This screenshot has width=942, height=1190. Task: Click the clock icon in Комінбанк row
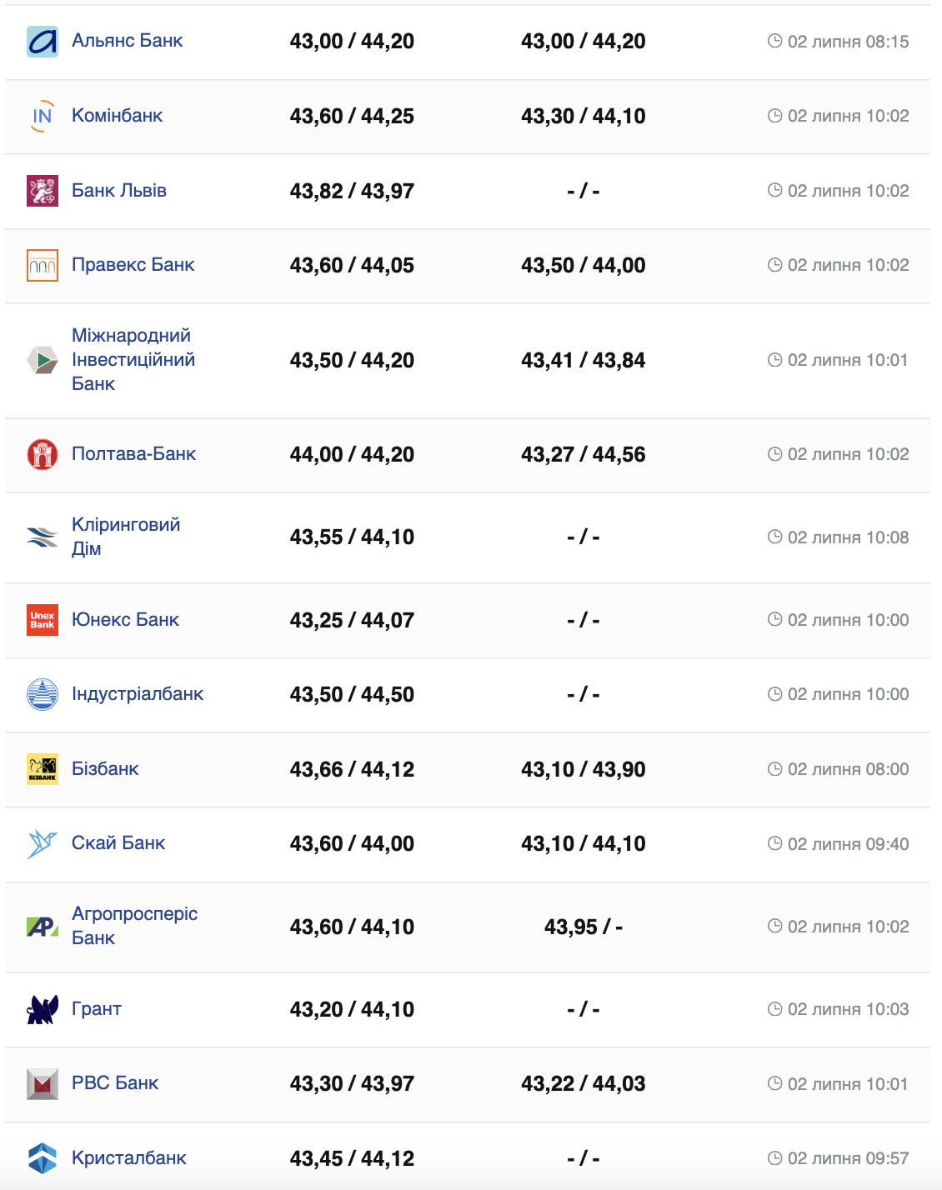click(774, 116)
